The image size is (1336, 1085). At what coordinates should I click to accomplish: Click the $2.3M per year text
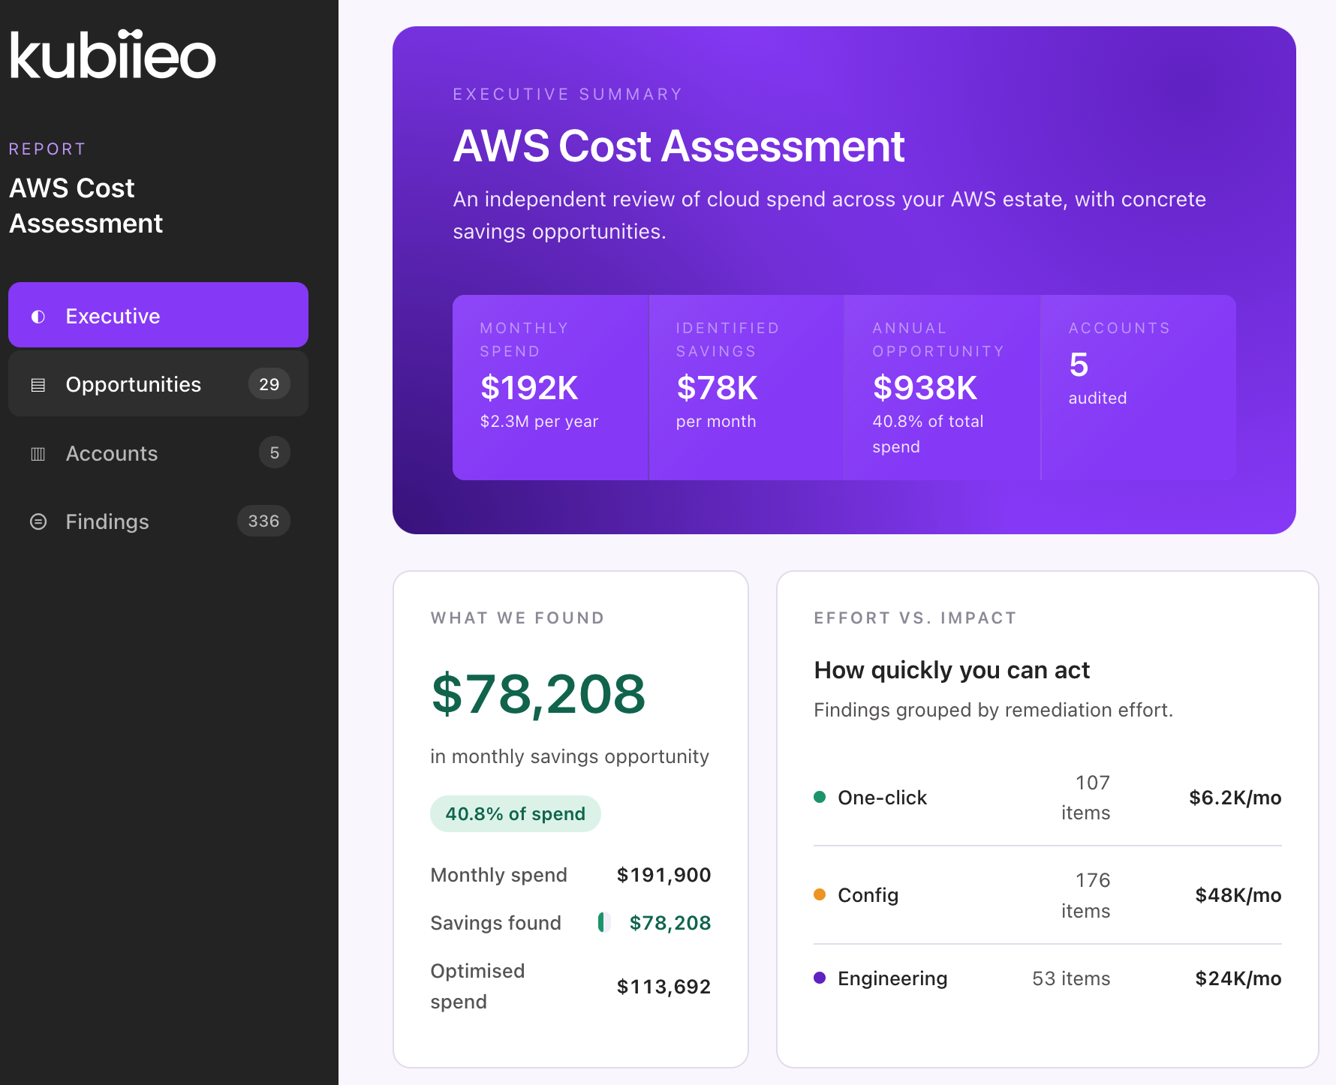point(539,421)
